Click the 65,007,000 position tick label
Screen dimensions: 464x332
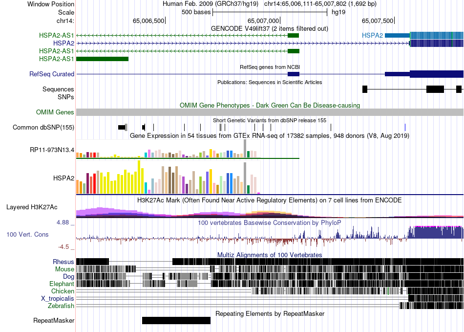coord(263,21)
